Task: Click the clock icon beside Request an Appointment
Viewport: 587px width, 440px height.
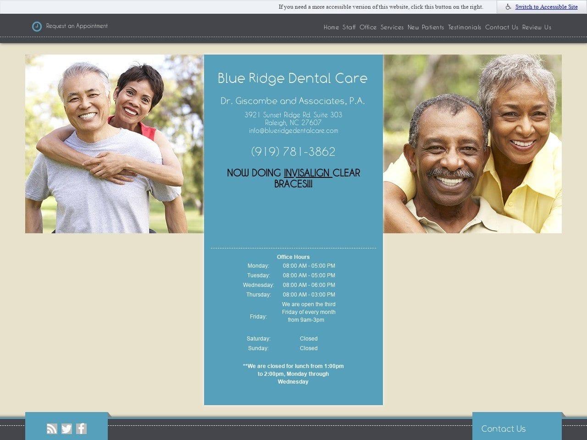Action: point(37,27)
